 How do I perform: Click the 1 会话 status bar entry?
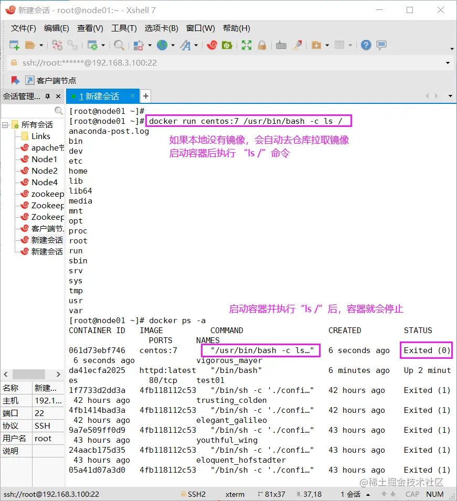click(x=350, y=494)
